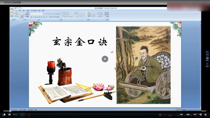Enter fullscreen mode in the video player

point(206,115)
